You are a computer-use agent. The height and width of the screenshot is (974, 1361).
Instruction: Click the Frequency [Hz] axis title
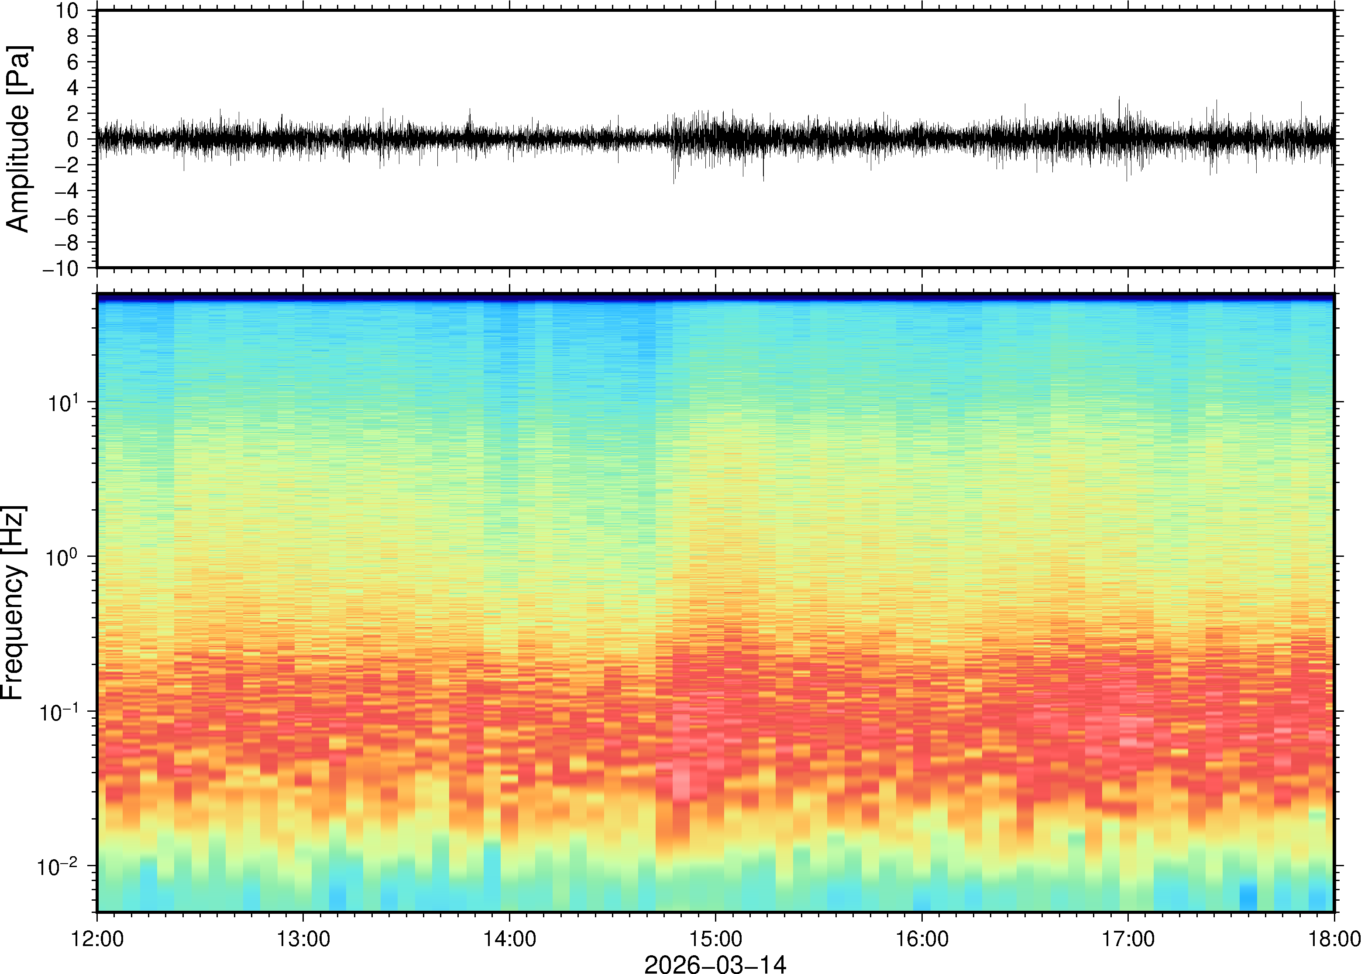pyautogui.click(x=13, y=603)
